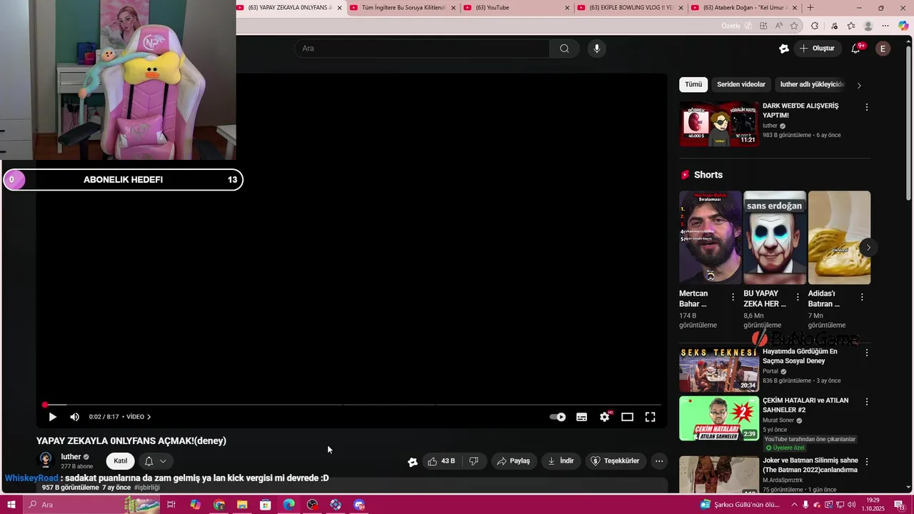This screenshot has width=914, height=514.
Task: Toggle the autoplay switch in player controls
Action: 558,417
